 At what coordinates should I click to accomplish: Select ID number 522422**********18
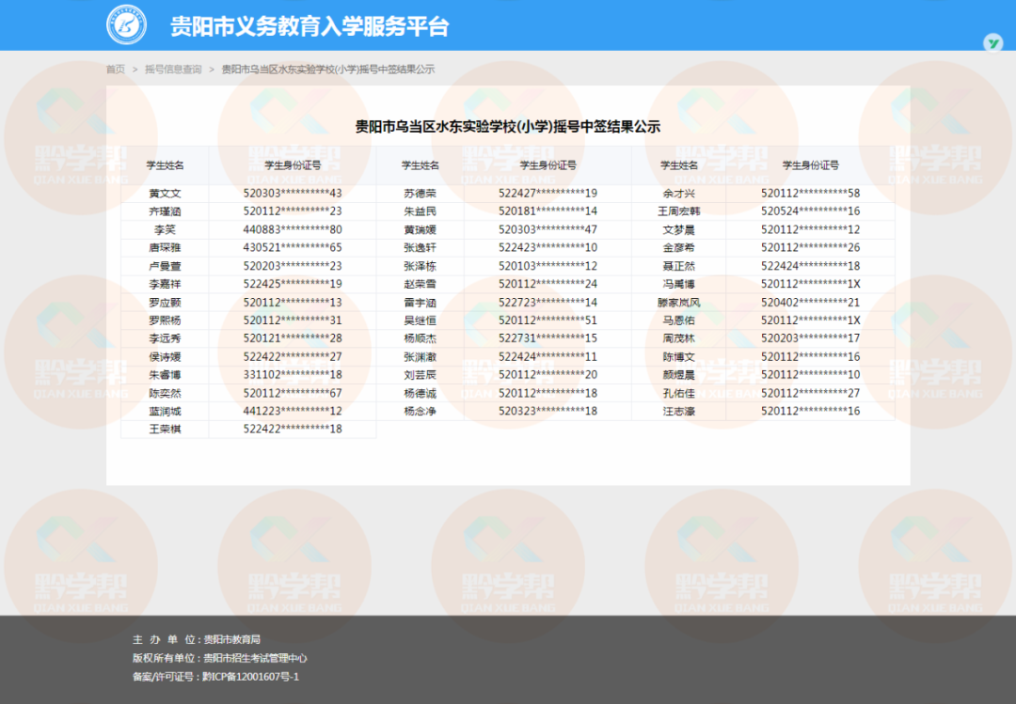point(293,429)
